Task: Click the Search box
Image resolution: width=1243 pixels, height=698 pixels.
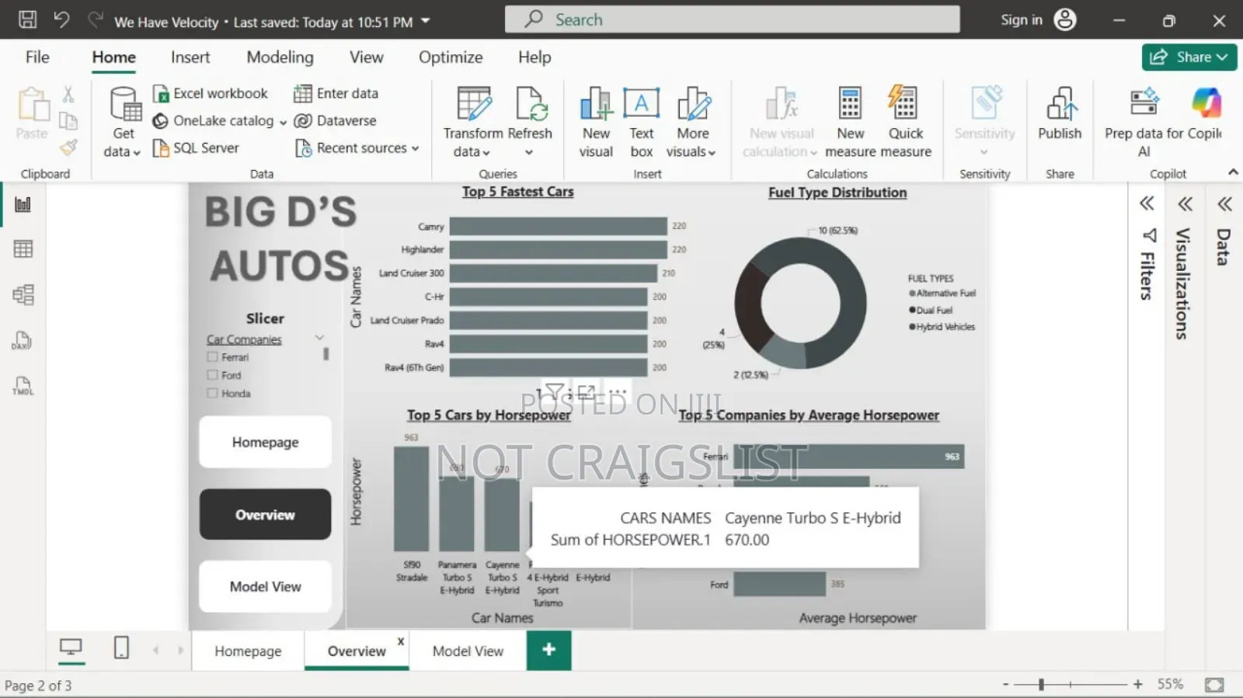Action: click(x=732, y=19)
